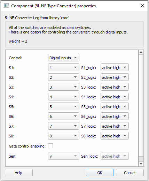Expand the S8 pin number dropdown

[64, 136]
